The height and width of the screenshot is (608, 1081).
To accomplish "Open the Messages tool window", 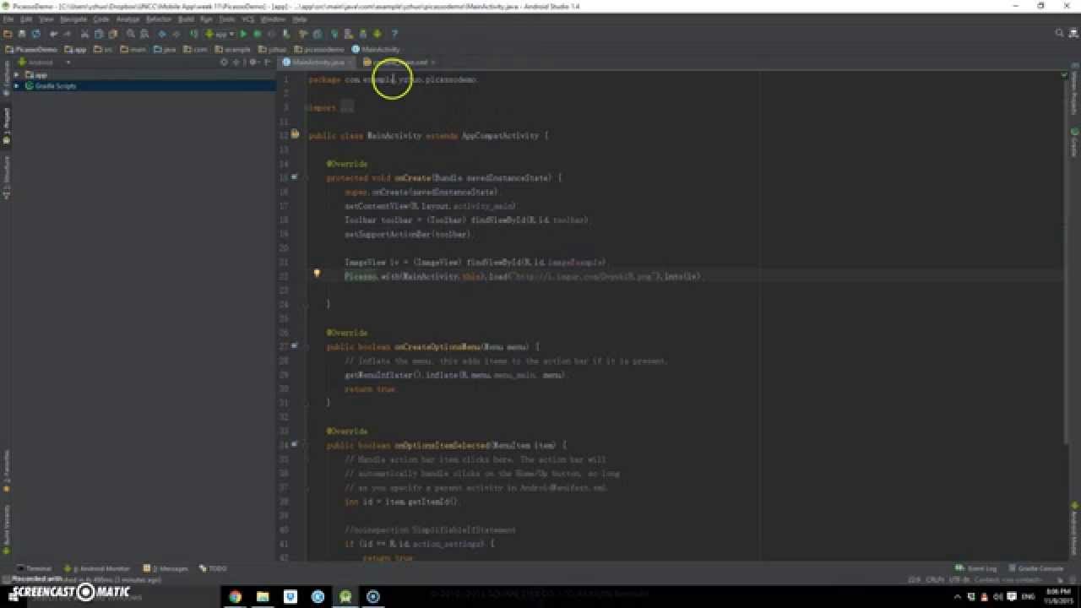I will coord(166,568).
